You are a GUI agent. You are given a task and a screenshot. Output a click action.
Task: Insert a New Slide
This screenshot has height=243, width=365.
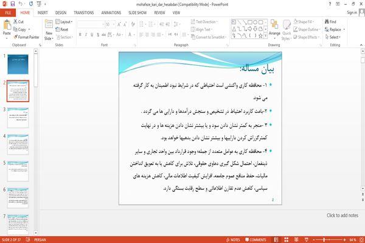tap(49, 30)
